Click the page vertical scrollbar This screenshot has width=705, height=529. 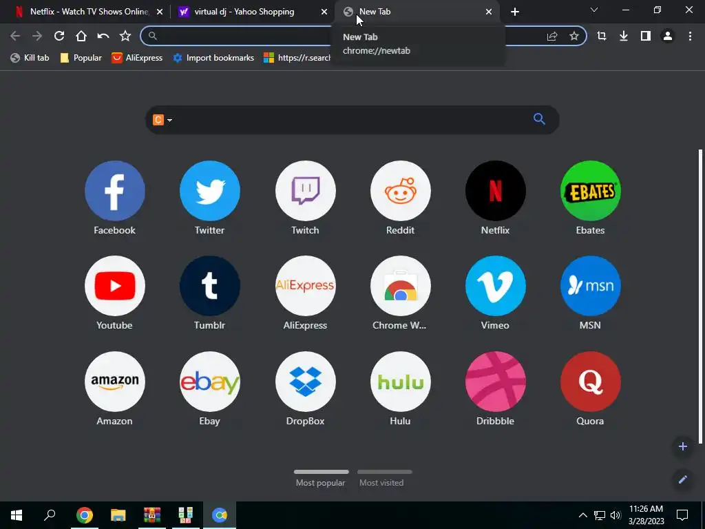pos(700,296)
